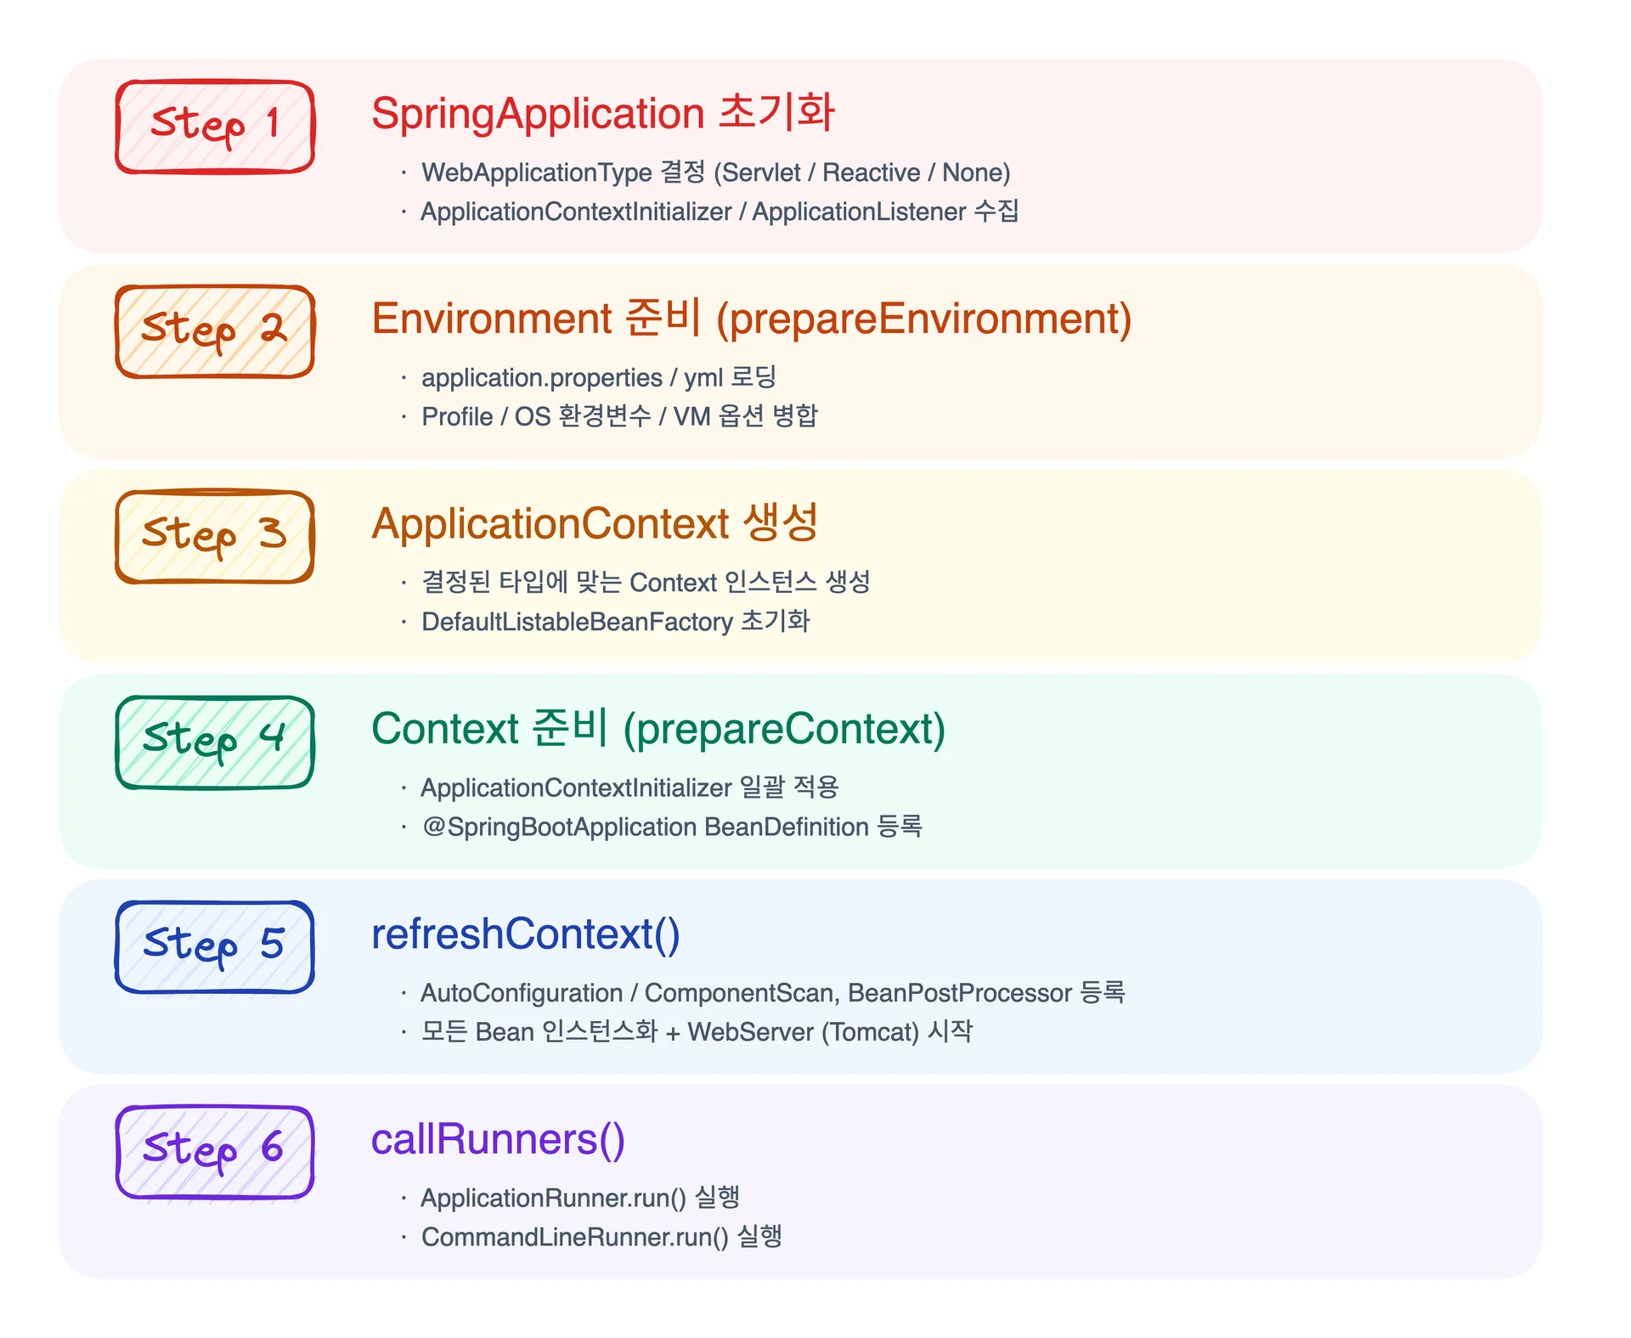
Task: Click the green Step 4 badge
Action: (x=215, y=742)
